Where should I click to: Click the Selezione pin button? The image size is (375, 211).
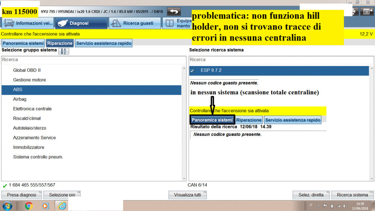(62, 195)
